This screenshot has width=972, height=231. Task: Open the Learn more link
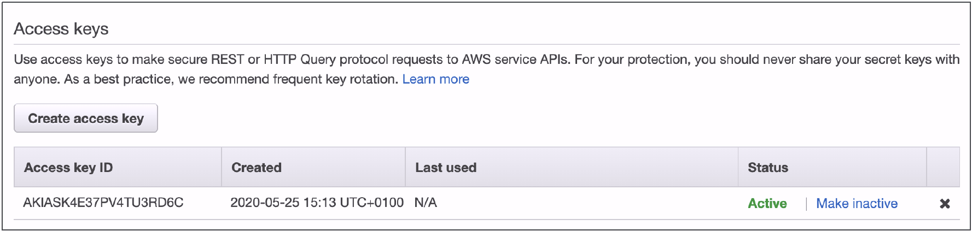(436, 79)
